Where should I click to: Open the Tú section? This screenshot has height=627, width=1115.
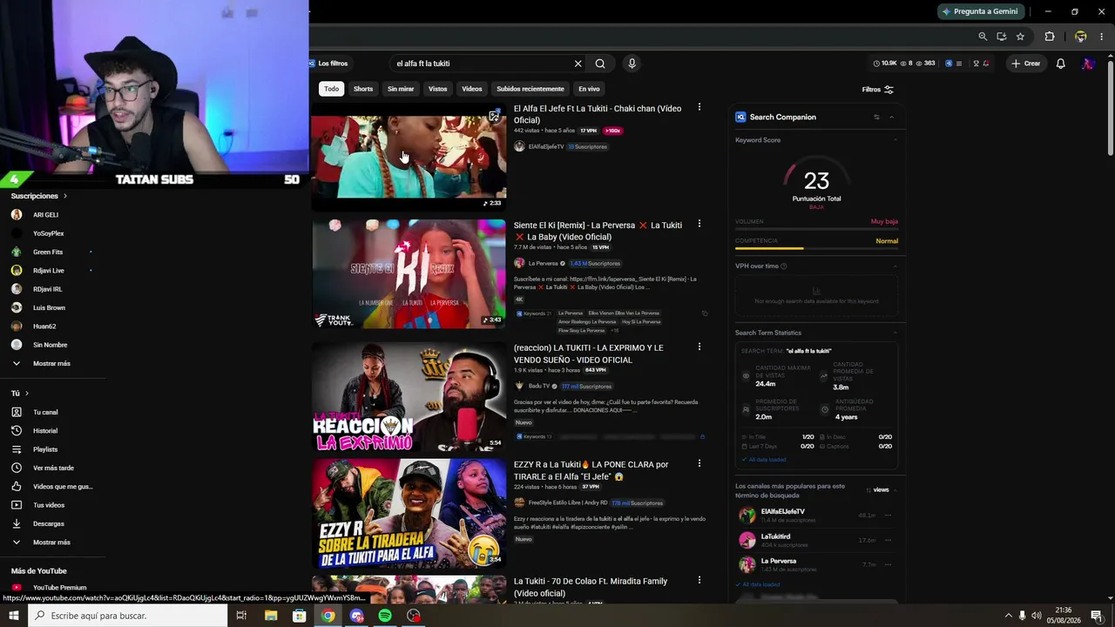point(19,394)
